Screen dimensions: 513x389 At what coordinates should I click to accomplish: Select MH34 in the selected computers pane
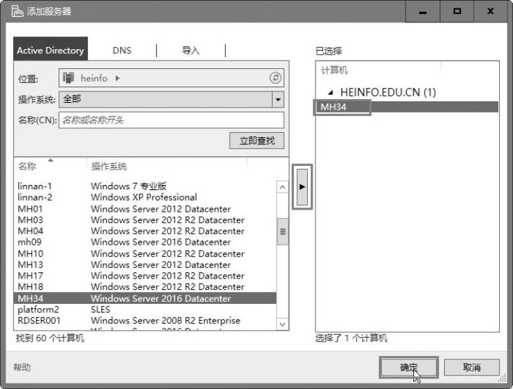(406, 107)
